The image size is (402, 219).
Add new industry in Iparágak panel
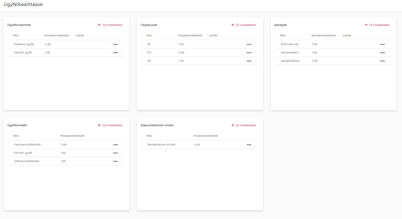(x=377, y=25)
